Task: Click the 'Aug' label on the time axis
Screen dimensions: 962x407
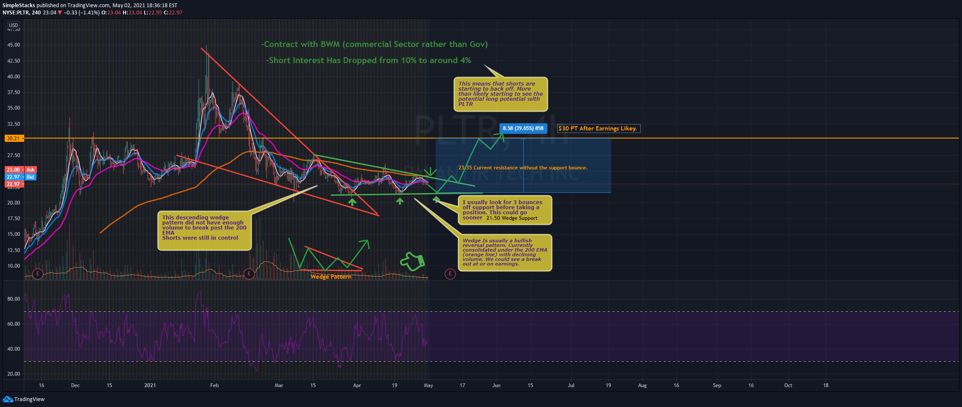Action: coord(642,385)
